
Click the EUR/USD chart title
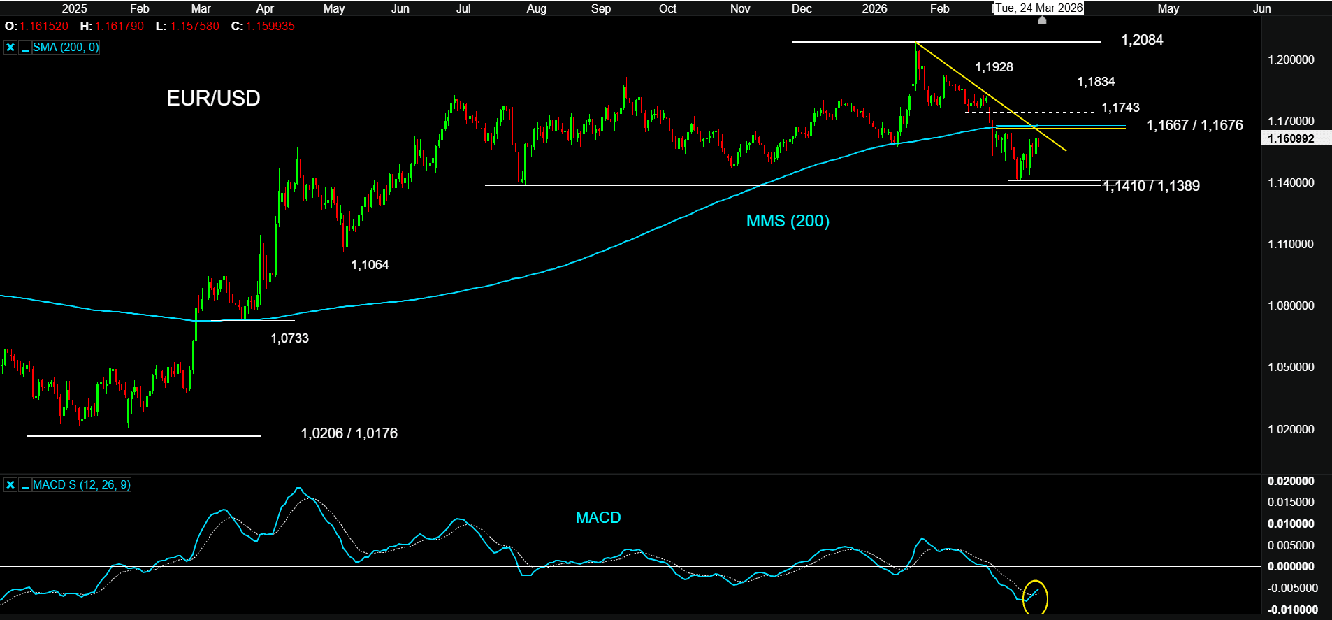213,98
